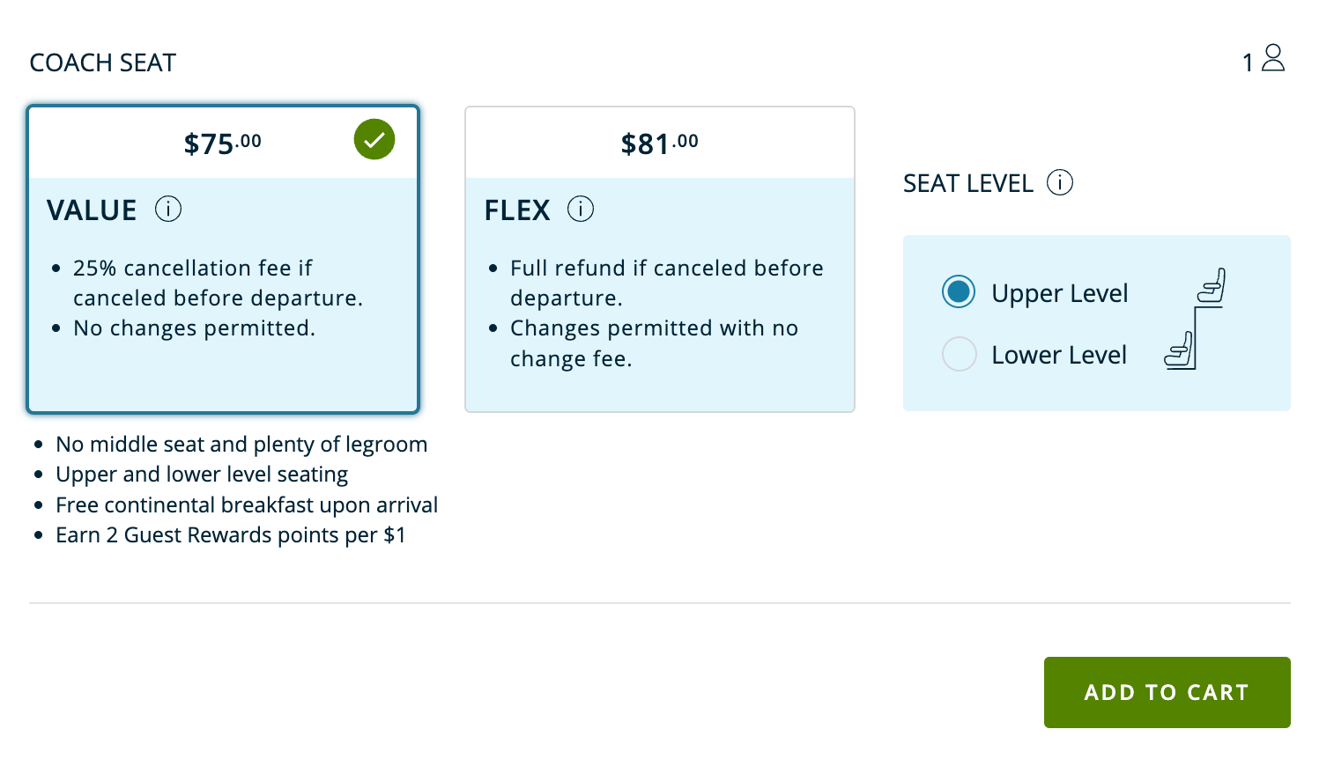Image resolution: width=1334 pixels, height=766 pixels.
Task: Click the traveler person icon
Action: [x=1272, y=58]
